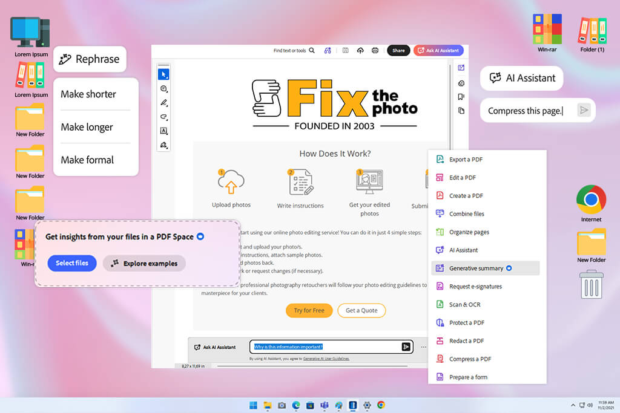Click the volume icon in system tray
Image resolution: width=620 pixels, height=413 pixels.
point(590,405)
